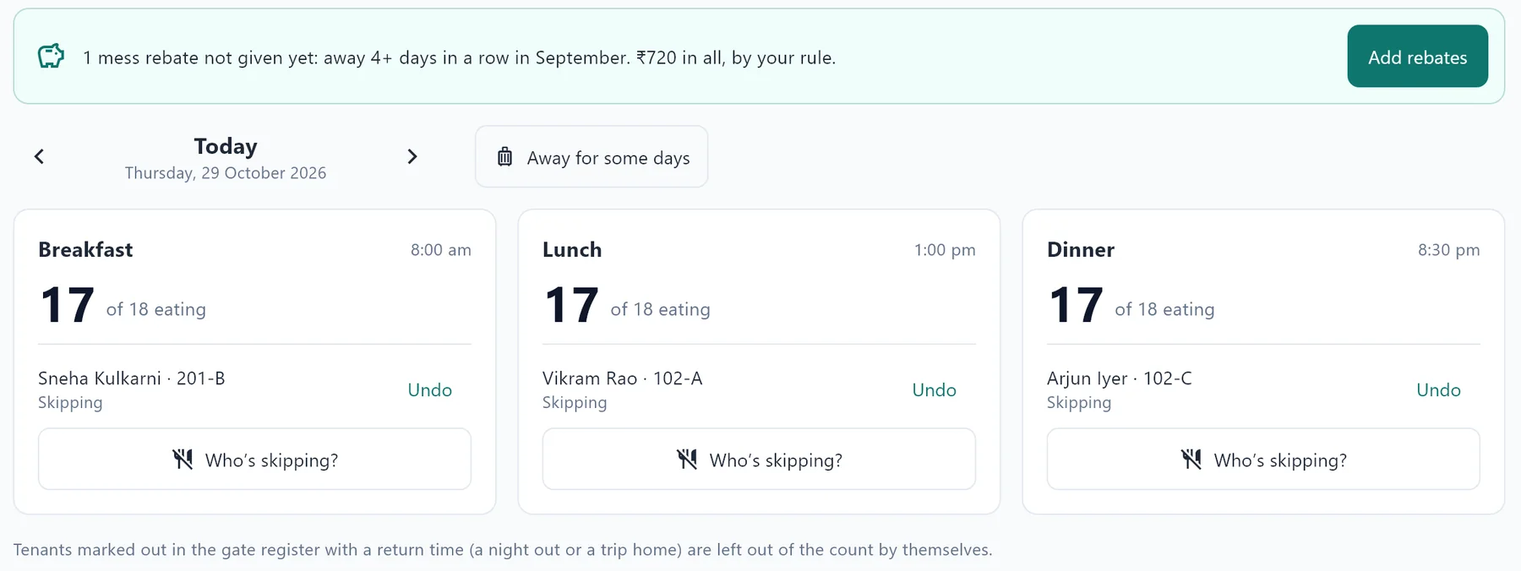This screenshot has width=1521, height=571.
Task: Undo Sneha Kulkarni's breakfast skip
Action: [429, 390]
